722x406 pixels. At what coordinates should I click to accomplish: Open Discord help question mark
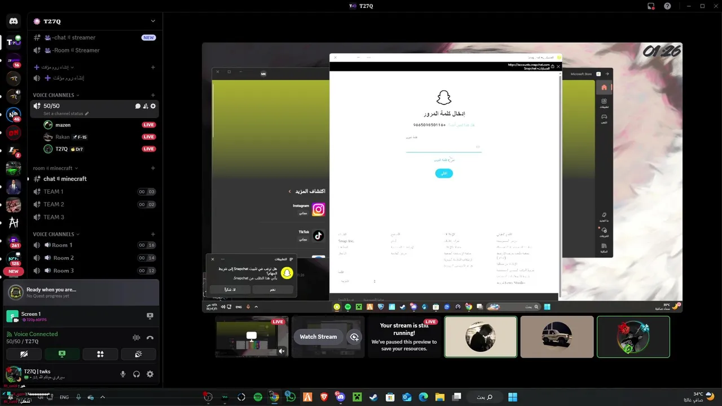click(667, 6)
